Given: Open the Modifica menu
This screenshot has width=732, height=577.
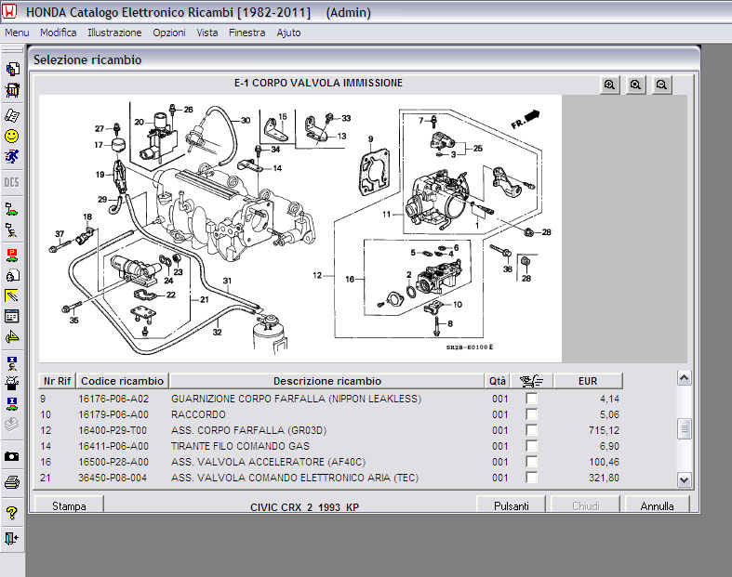Looking at the screenshot, I should click(x=58, y=33).
